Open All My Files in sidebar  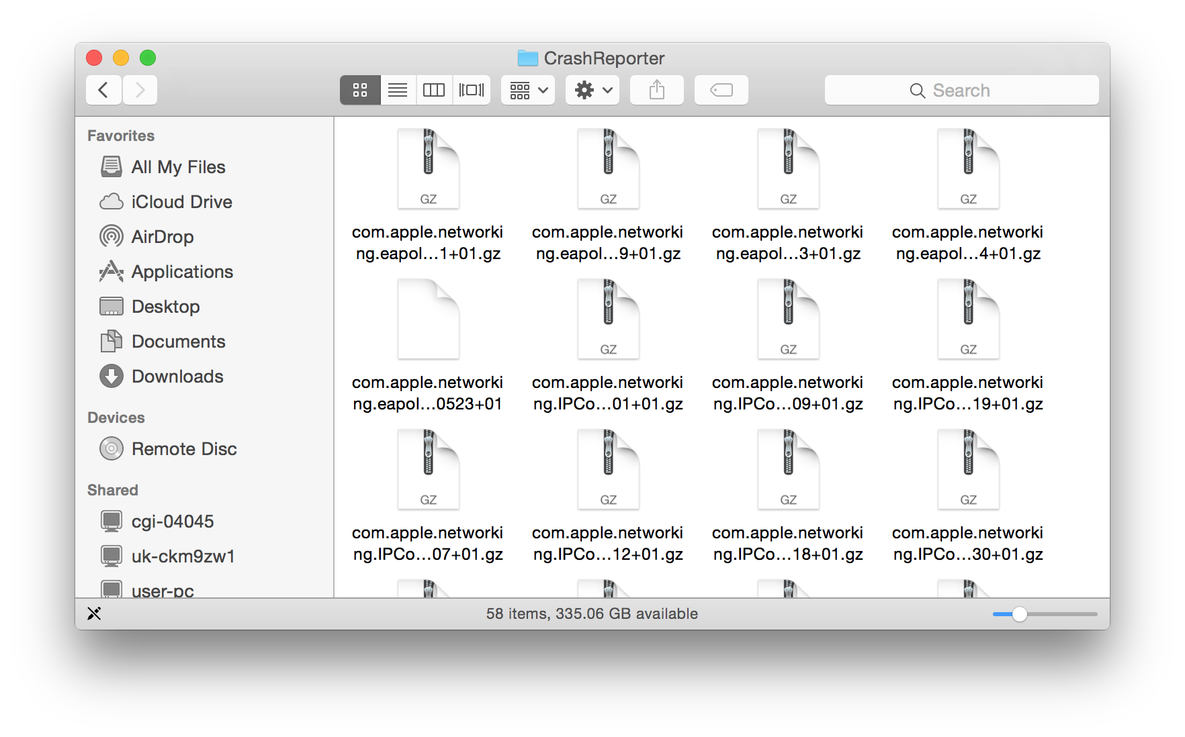pyautogui.click(x=204, y=166)
